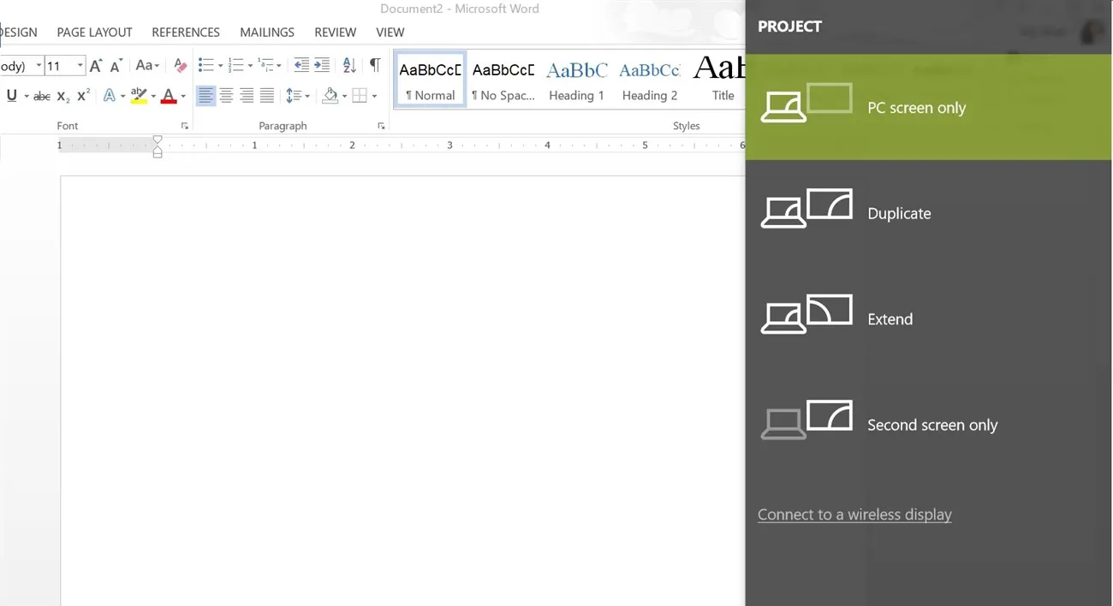
Task: Switch to the REFERENCES tab
Action: pyautogui.click(x=186, y=33)
